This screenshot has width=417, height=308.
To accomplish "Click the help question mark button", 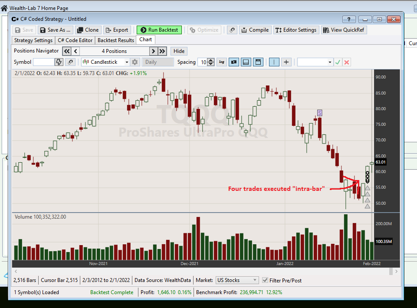I will pyautogui.click(x=349, y=19).
